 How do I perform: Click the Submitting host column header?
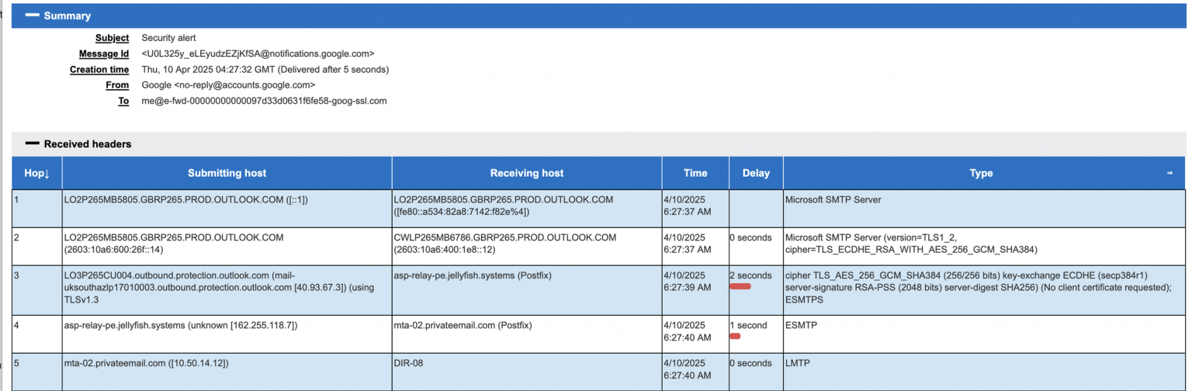(227, 173)
